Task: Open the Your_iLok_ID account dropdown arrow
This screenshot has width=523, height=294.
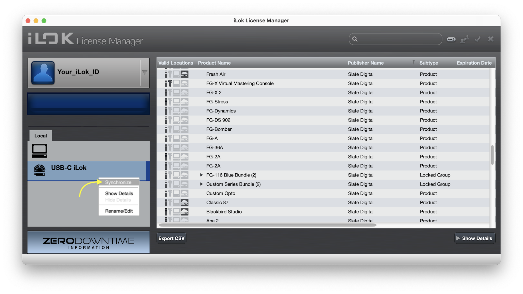Action: (x=145, y=73)
